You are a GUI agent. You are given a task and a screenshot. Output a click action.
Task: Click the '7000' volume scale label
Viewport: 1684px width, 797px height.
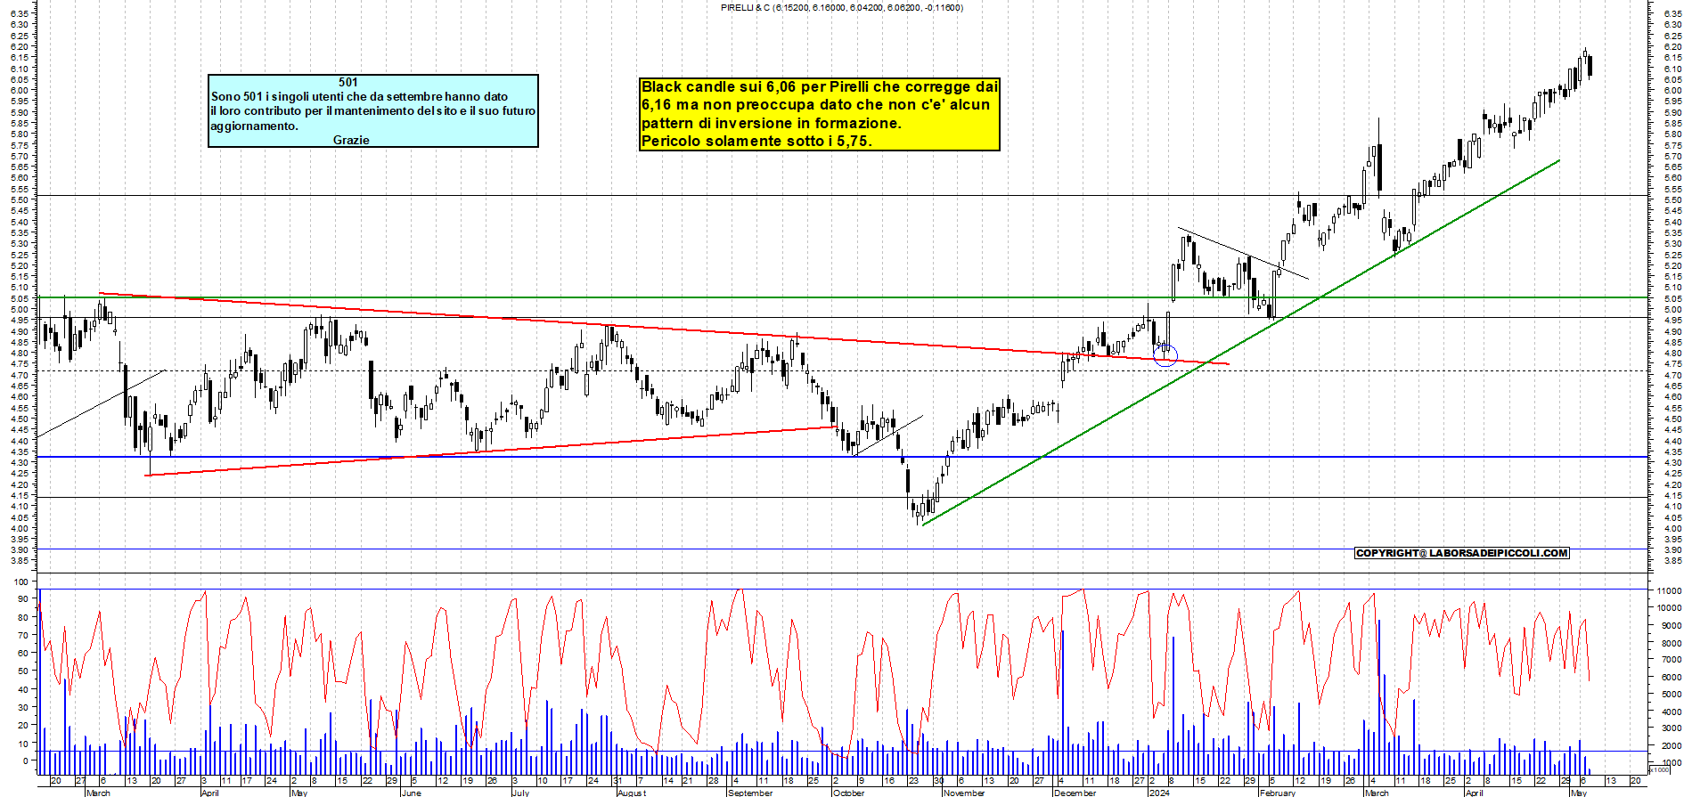click(1671, 660)
